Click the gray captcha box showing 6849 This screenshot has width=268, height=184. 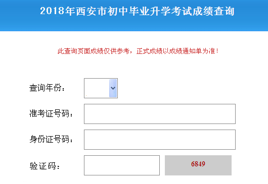(x=198, y=165)
